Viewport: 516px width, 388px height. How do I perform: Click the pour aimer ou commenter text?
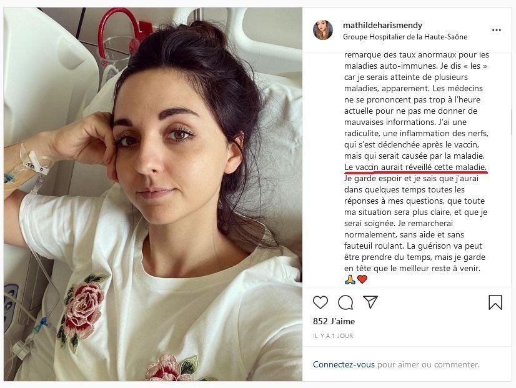click(x=428, y=365)
